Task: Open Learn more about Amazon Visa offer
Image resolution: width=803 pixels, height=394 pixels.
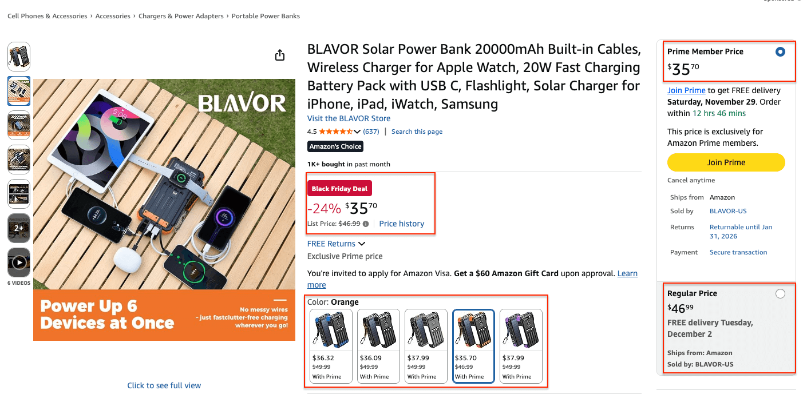Action: pos(627,273)
